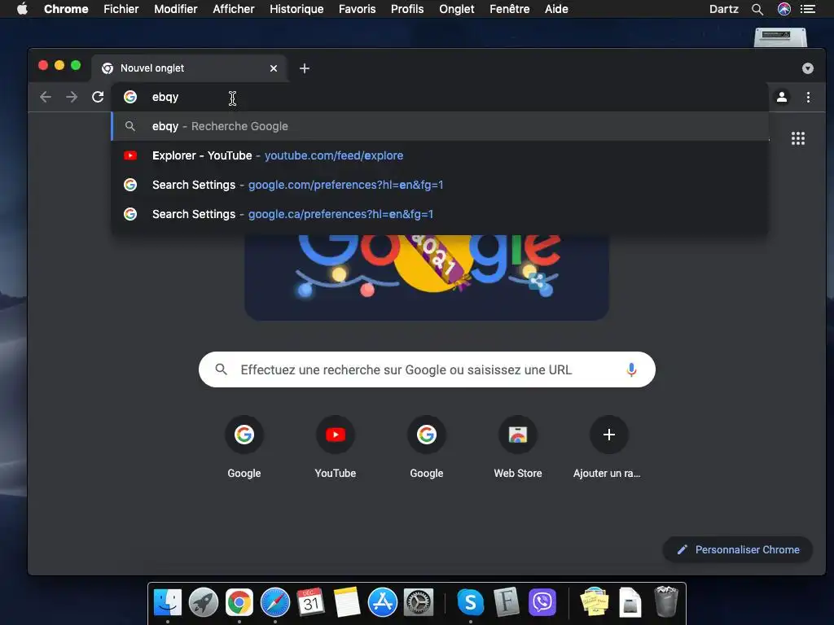Open the Apple menu
Screen dimensions: 834x625
tap(22, 8)
